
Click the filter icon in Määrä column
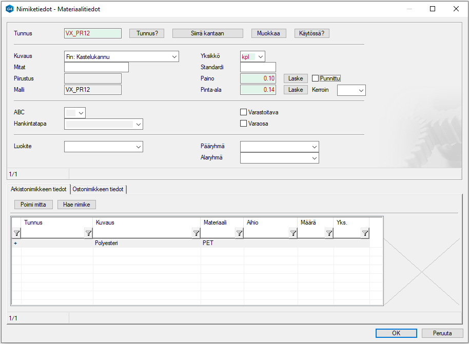click(329, 233)
